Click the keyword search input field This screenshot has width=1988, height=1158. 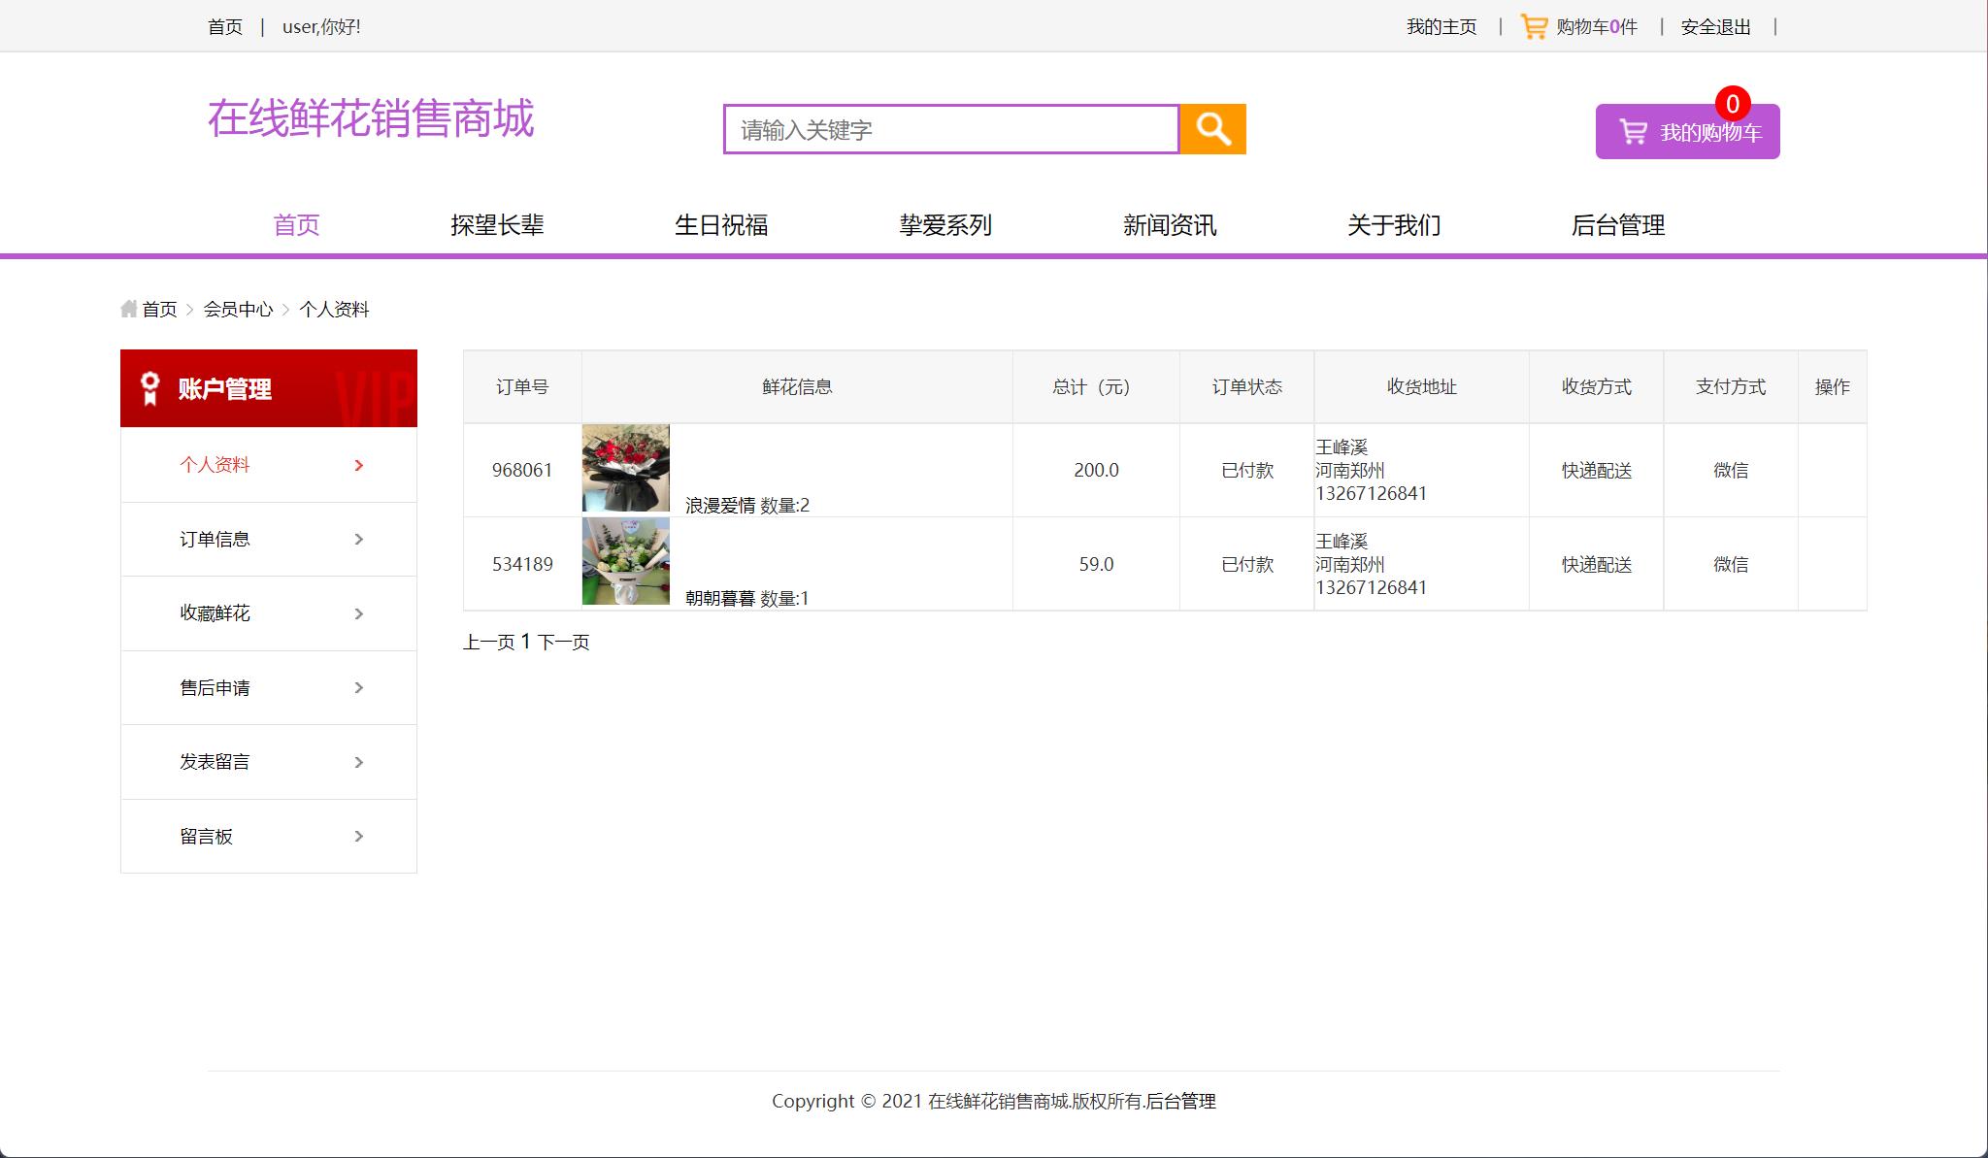pos(951,128)
